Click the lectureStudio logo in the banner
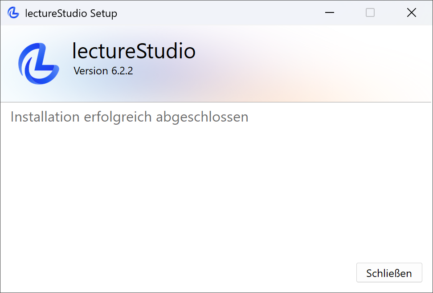 [38, 63]
